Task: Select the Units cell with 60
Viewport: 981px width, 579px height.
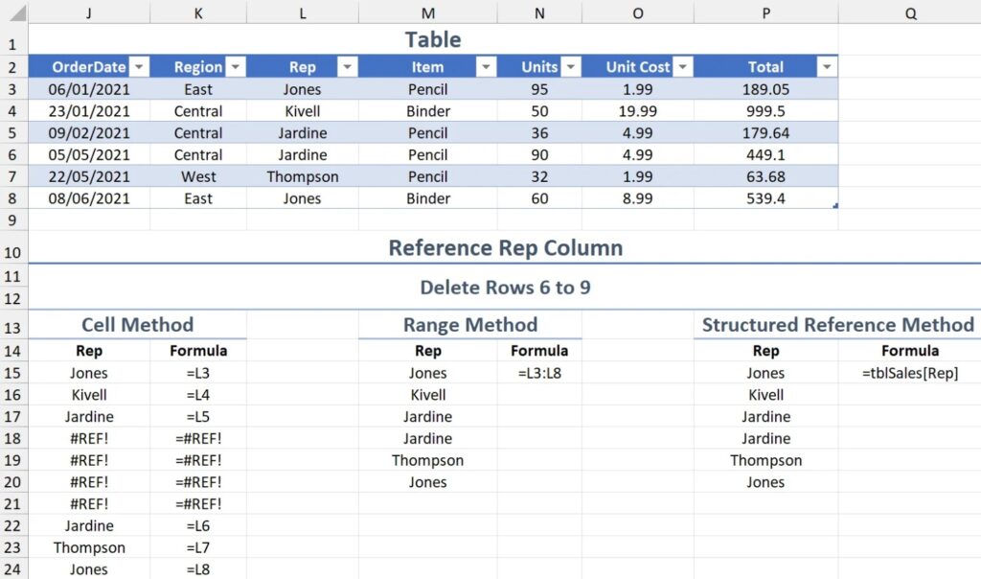Action: (x=539, y=198)
